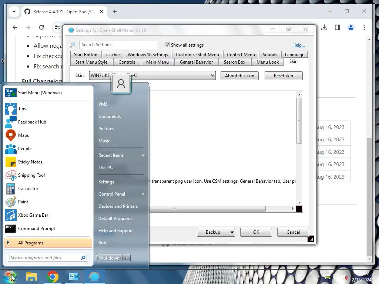The height and width of the screenshot is (284, 379).
Task: Open Feedback Hub icon
Action: (11, 122)
